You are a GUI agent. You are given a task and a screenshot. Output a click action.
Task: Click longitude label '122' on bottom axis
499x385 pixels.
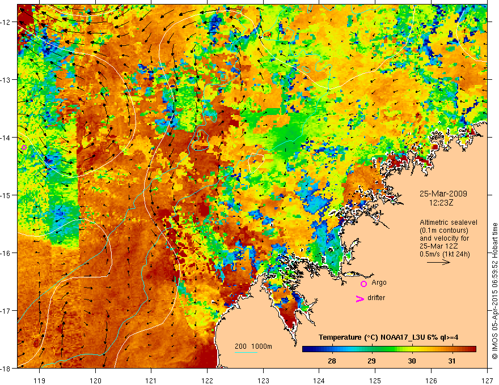(x=207, y=380)
